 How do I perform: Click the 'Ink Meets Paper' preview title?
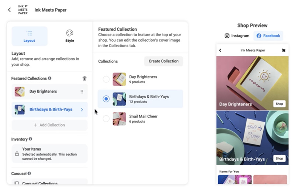tap(253, 50)
